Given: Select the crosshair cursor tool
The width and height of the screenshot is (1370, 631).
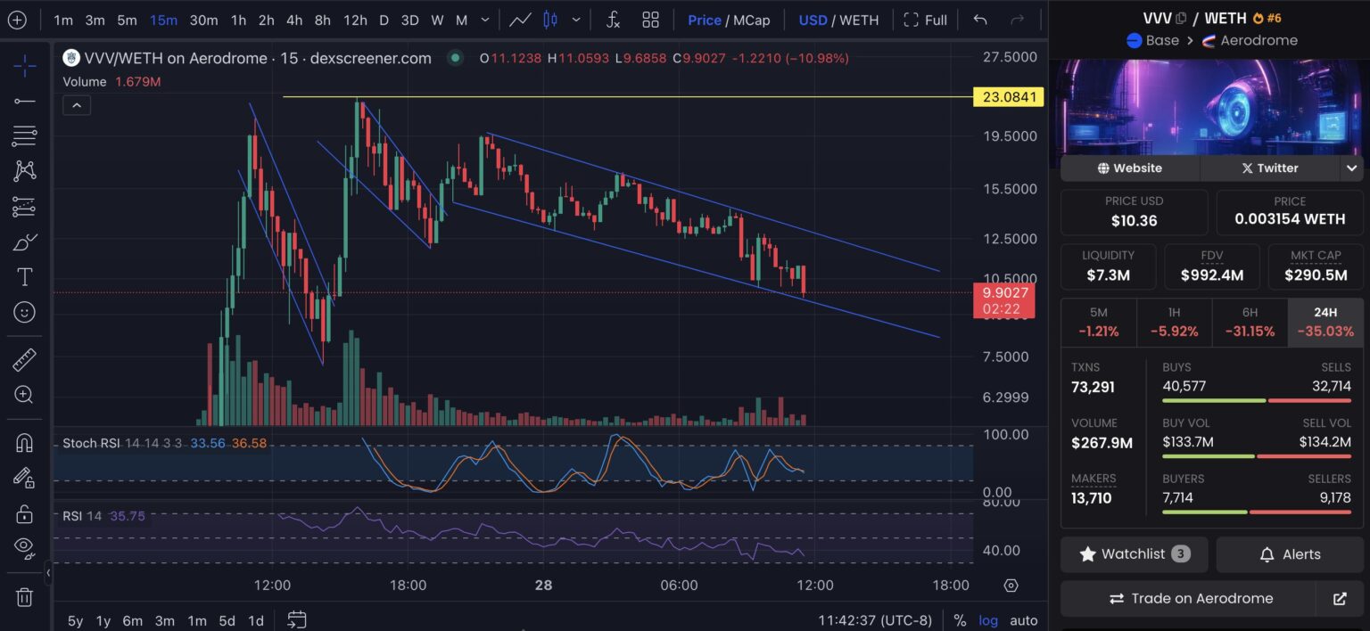Looking at the screenshot, I should [x=24, y=64].
